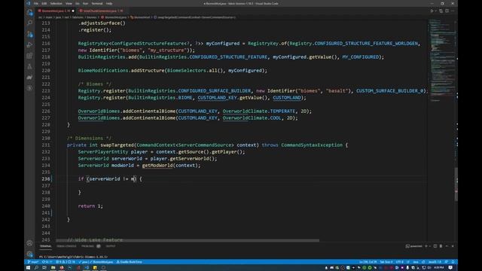Open the Go menu
The width and height of the screenshot is (482, 271).
click(x=77, y=3)
